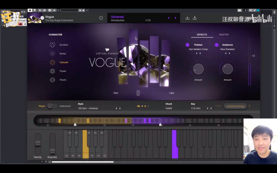The height and width of the screenshot is (173, 277).
Task: Click previous Style arrow
Action: coord(116,108)
